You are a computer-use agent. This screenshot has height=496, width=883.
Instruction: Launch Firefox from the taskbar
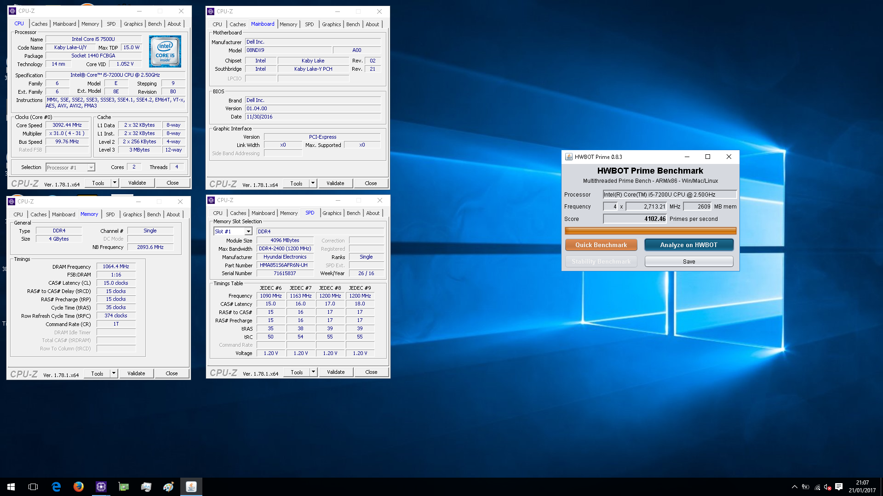[x=79, y=487]
